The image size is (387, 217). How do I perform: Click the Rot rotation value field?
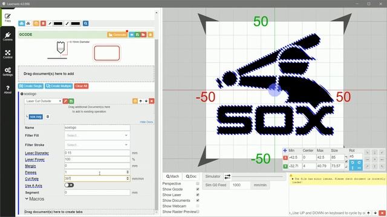click(356, 156)
